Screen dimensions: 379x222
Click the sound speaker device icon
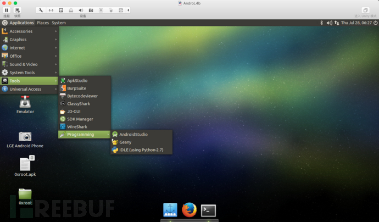(x=81, y=10)
